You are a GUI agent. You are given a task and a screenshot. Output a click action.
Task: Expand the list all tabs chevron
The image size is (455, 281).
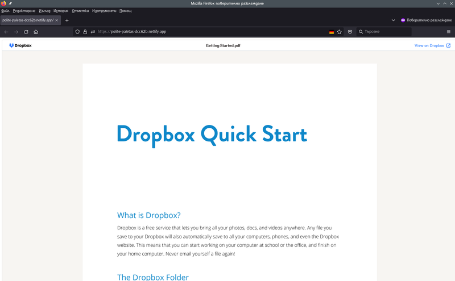tap(393, 20)
